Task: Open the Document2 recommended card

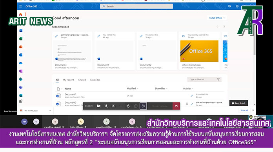Action: (157, 51)
